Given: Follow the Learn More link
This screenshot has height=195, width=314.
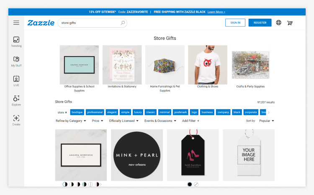Looking at the screenshot, I should tap(216, 12).
